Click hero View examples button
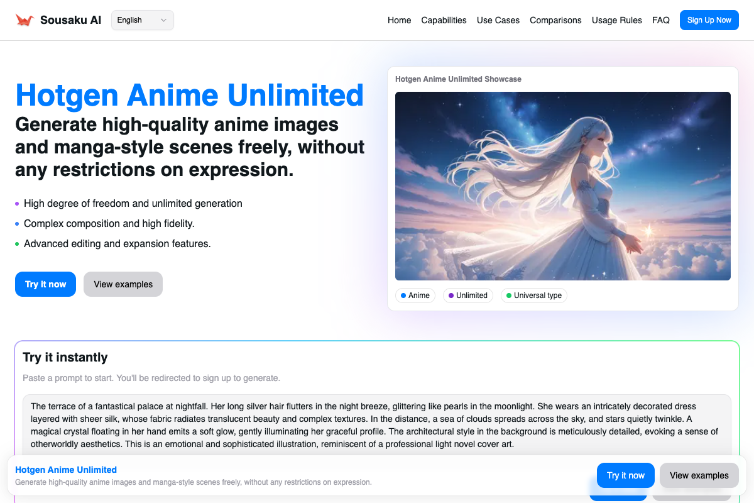 click(123, 284)
